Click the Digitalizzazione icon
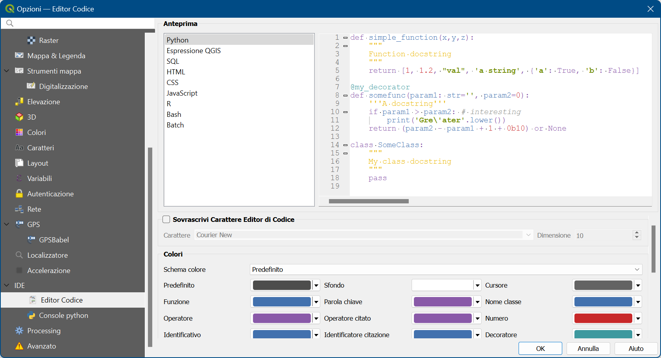Image resolution: width=661 pixels, height=358 pixels. pos(31,86)
